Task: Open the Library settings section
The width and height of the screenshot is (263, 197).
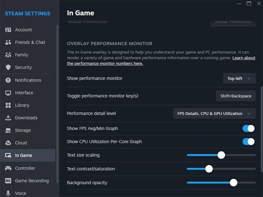Action: coord(22,105)
